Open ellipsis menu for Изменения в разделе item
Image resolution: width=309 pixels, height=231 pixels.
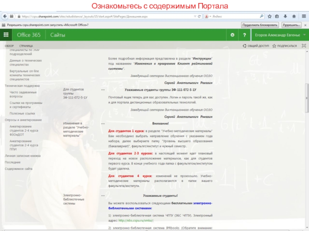(103, 124)
